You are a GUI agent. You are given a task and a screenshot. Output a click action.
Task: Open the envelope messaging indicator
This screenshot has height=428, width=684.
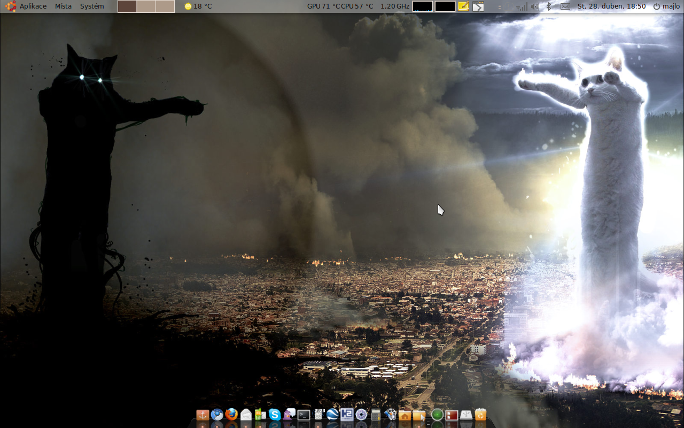point(565,6)
